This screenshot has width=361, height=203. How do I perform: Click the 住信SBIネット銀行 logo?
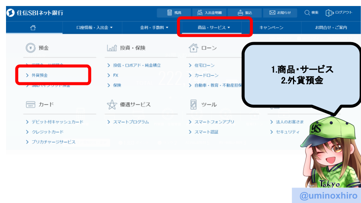tap(35, 13)
